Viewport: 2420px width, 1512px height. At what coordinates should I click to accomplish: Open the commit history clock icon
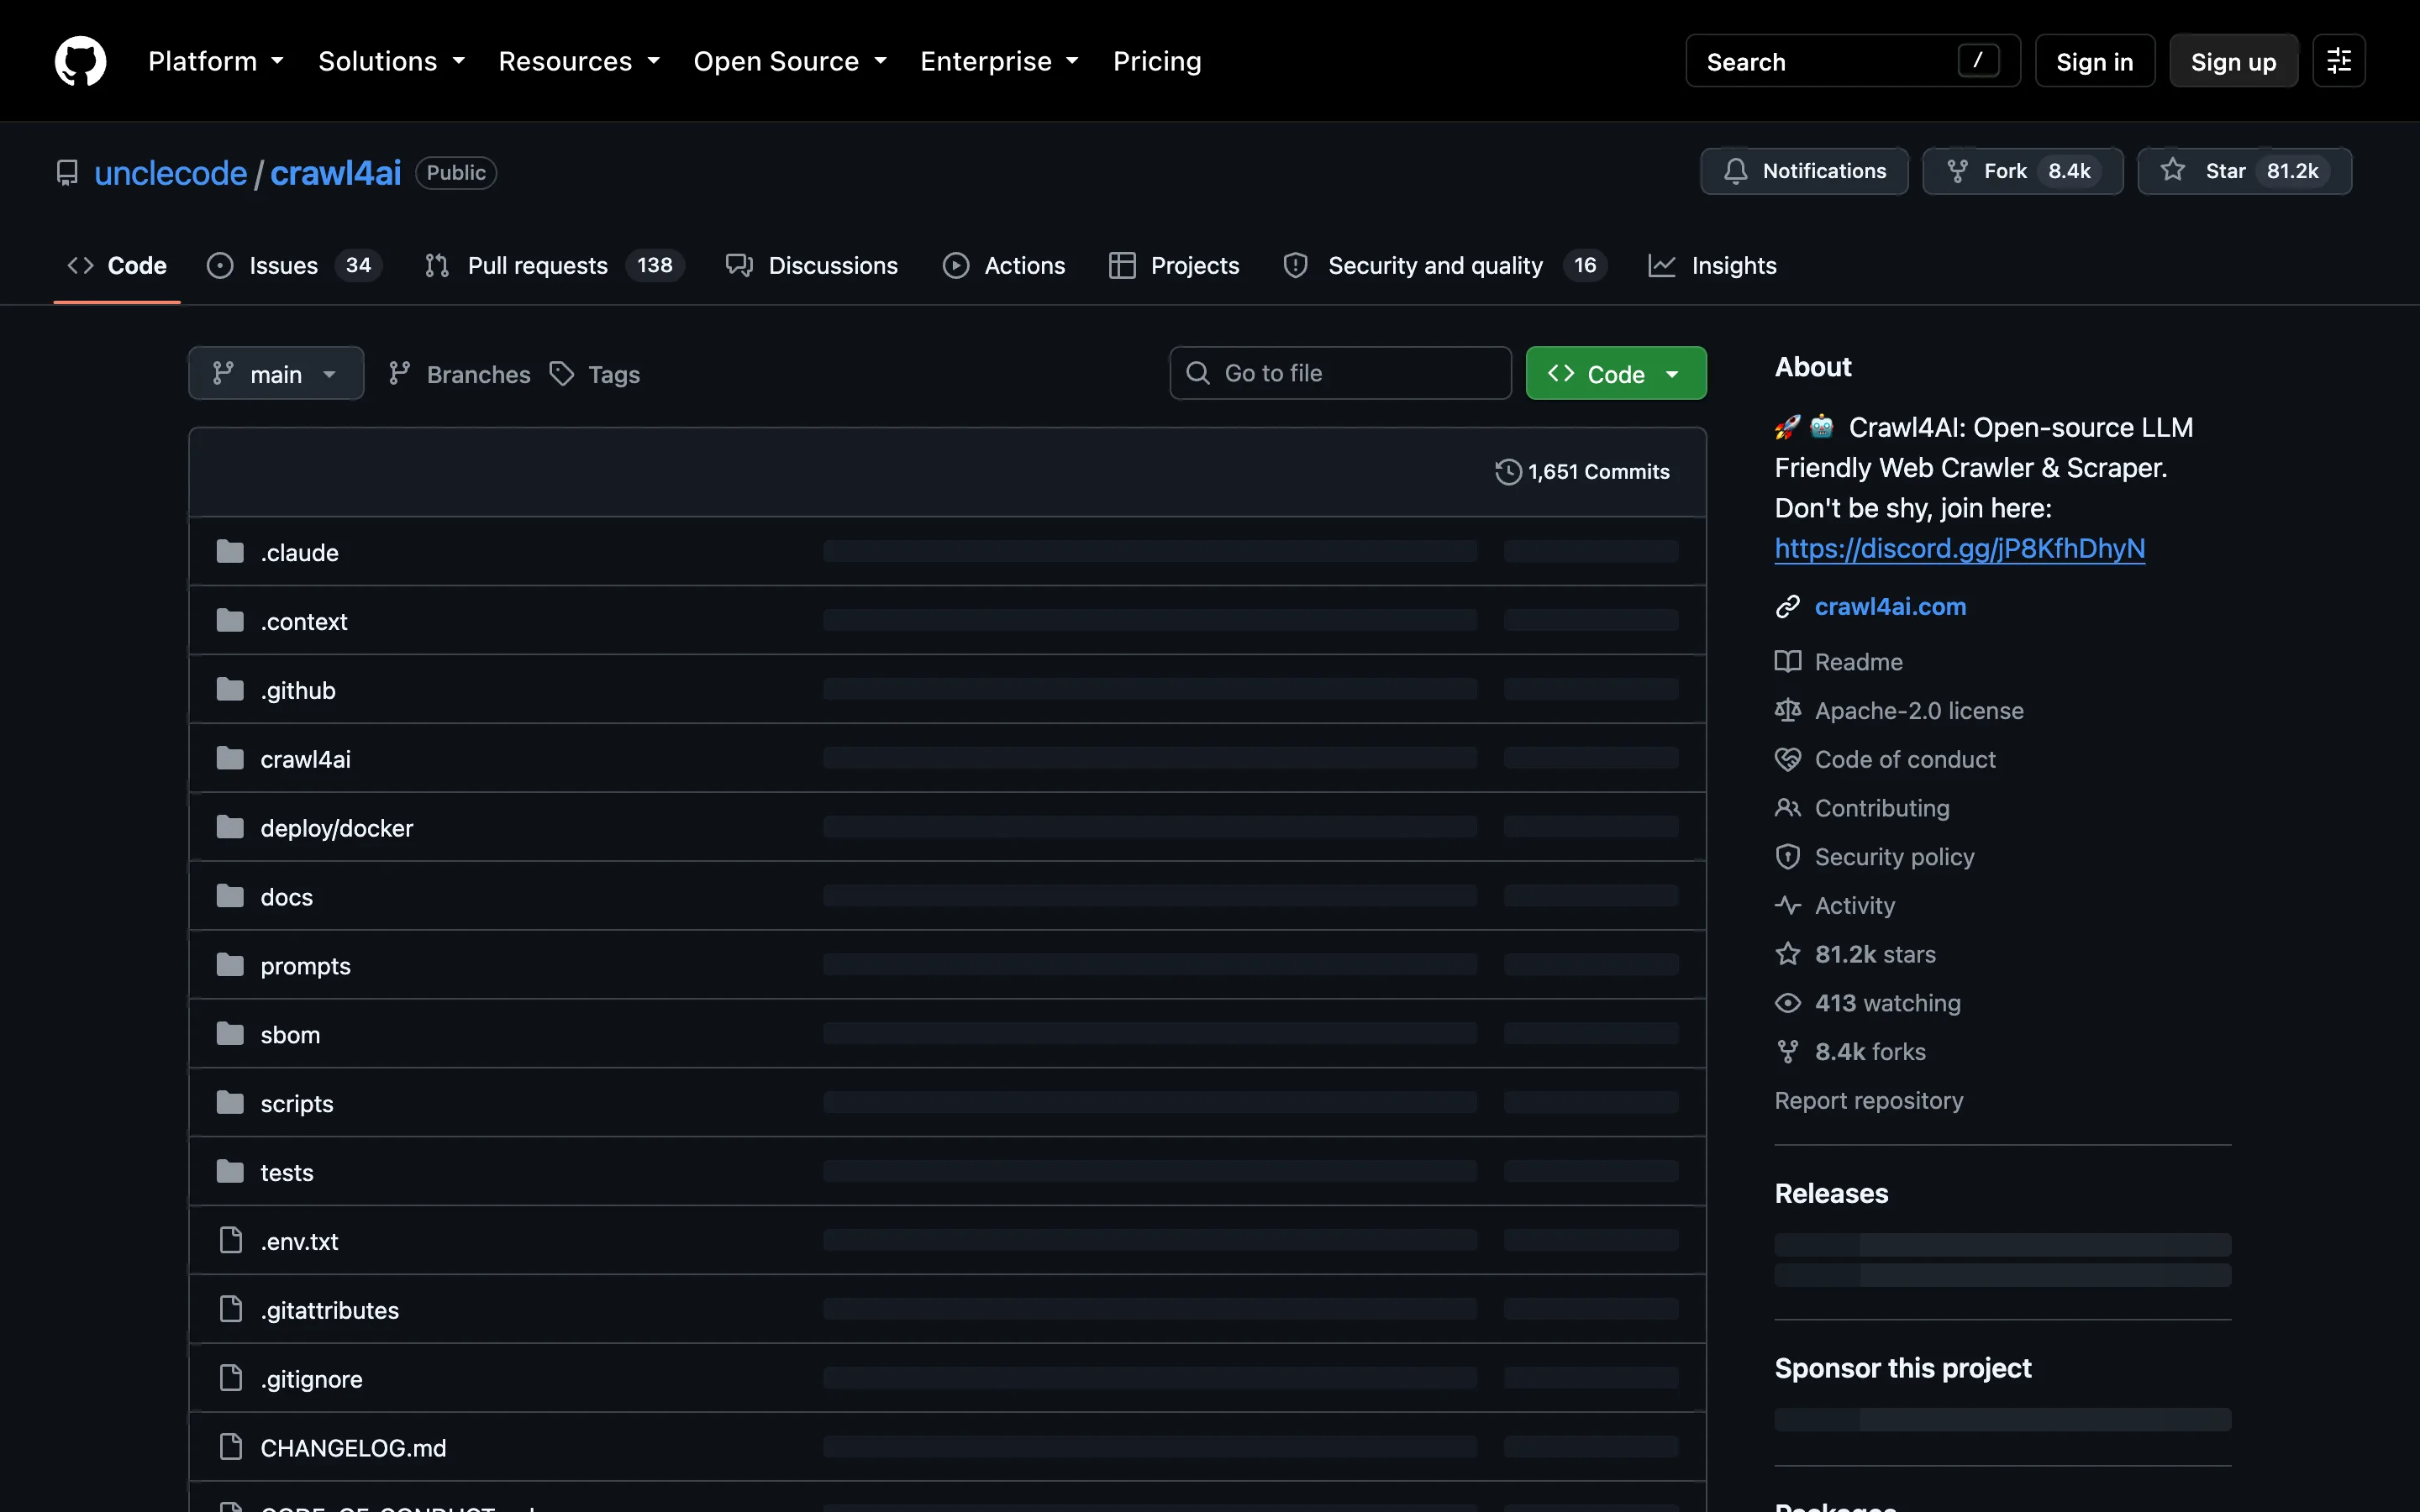pos(1508,472)
